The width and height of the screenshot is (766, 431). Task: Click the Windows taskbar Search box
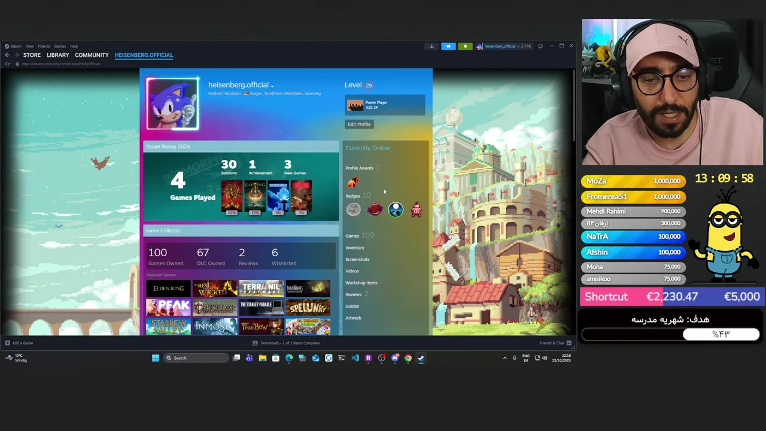196,358
